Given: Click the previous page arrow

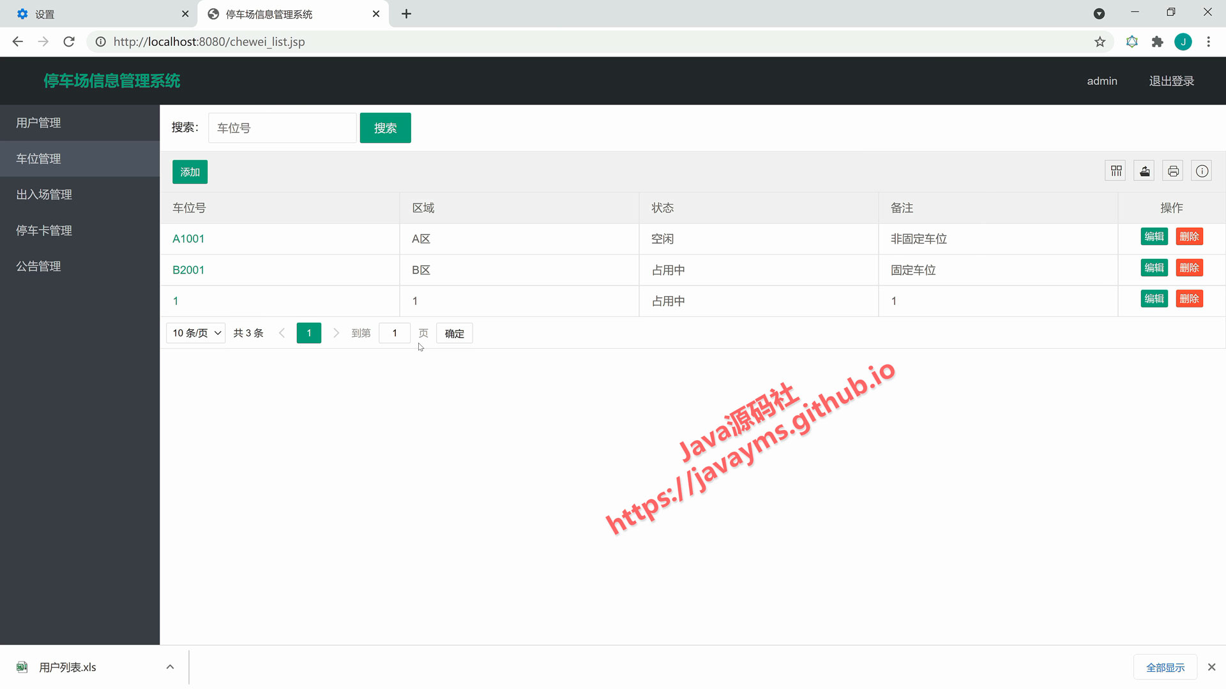Looking at the screenshot, I should [282, 333].
